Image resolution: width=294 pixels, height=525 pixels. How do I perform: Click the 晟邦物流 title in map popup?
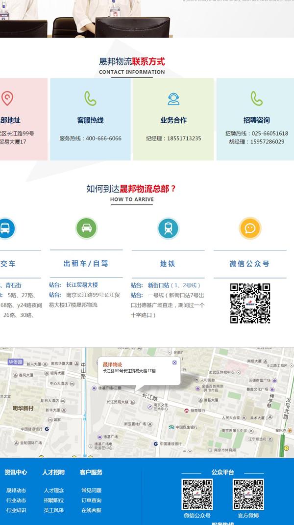click(x=112, y=364)
